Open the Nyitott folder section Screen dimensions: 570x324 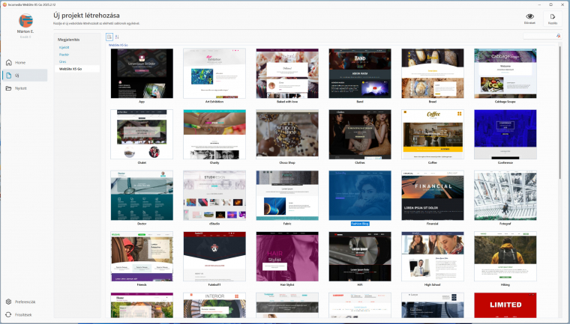(20, 88)
